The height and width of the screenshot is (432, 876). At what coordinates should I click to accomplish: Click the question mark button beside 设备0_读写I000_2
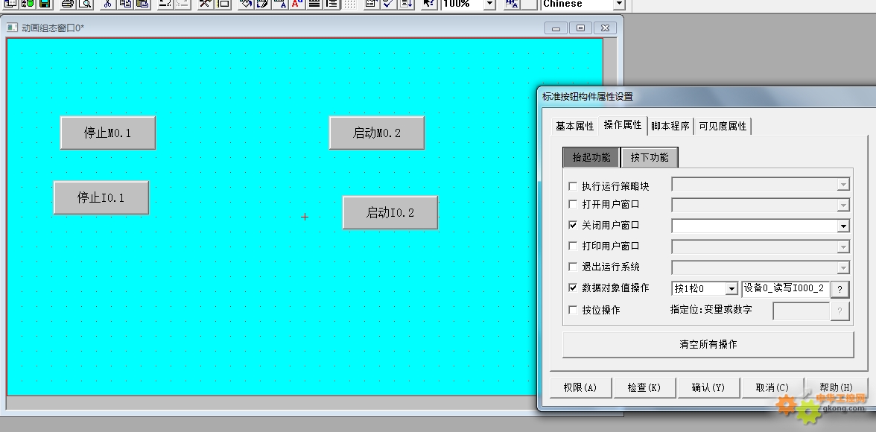pyautogui.click(x=839, y=289)
